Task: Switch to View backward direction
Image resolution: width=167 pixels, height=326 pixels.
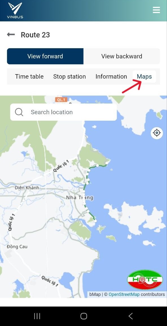Action: (122, 56)
